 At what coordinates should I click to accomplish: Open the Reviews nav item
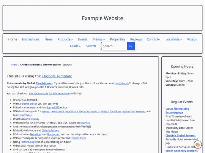pyautogui.click(x=136, y=39)
